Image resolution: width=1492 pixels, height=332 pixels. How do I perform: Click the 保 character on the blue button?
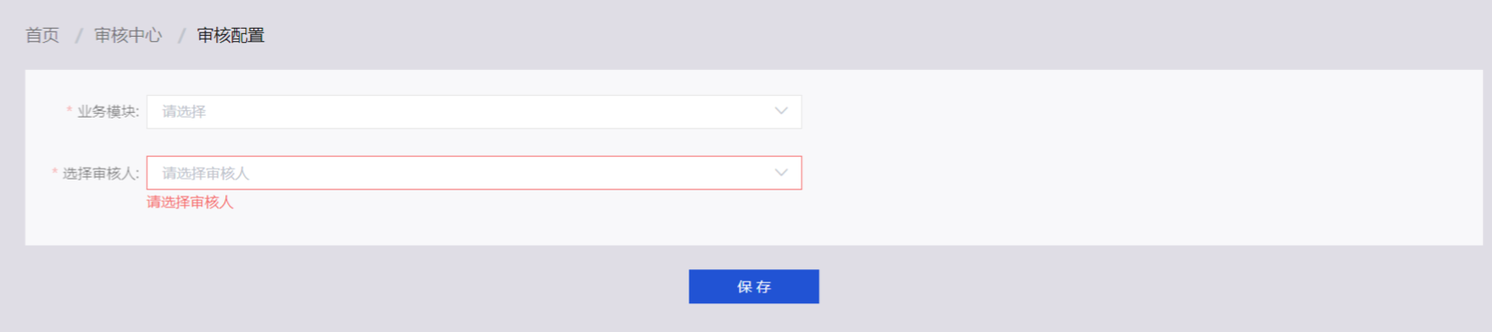pos(745,286)
